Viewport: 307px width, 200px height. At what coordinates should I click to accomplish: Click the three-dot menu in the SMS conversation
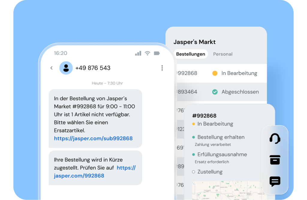pyautogui.click(x=162, y=68)
